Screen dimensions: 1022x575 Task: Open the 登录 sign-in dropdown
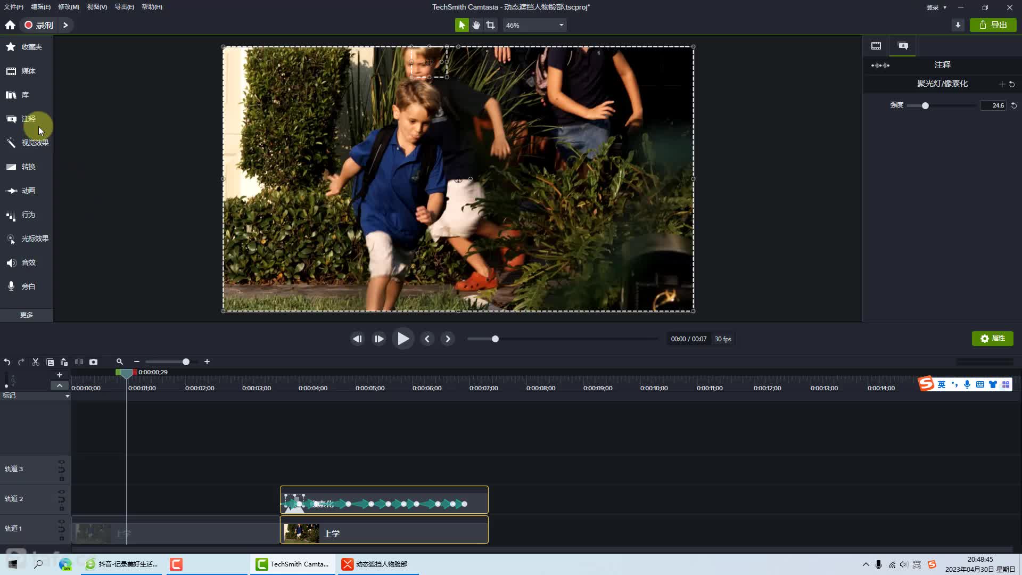point(936,7)
